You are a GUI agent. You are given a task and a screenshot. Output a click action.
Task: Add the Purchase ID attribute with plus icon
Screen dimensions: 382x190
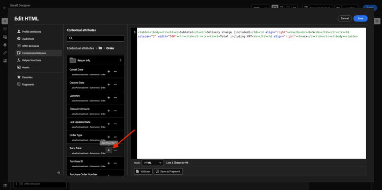coord(108,163)
